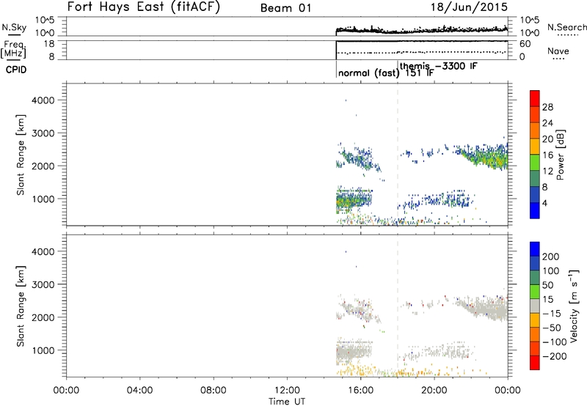Click the '08:00' time tick label

(x=214, y=391)
